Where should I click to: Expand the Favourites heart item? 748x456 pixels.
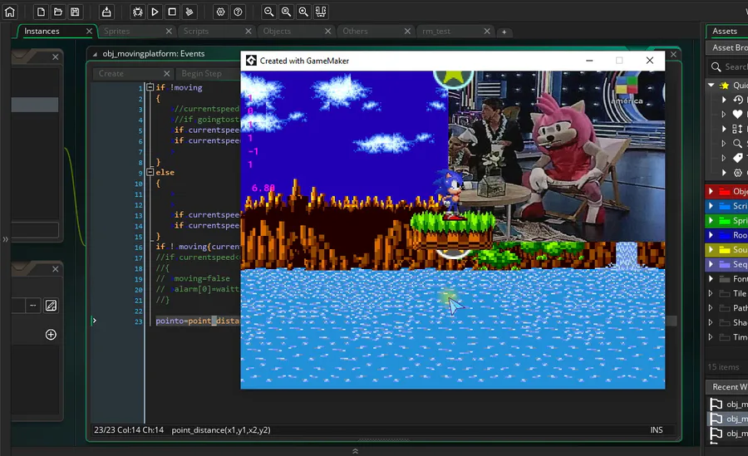coord(724,114)
